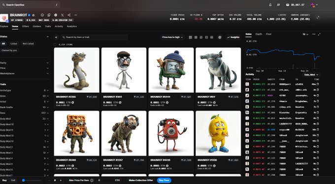Open wallet balance $5,667.37
The width and height of the screenshot is (335, 184).
[295, 5]
